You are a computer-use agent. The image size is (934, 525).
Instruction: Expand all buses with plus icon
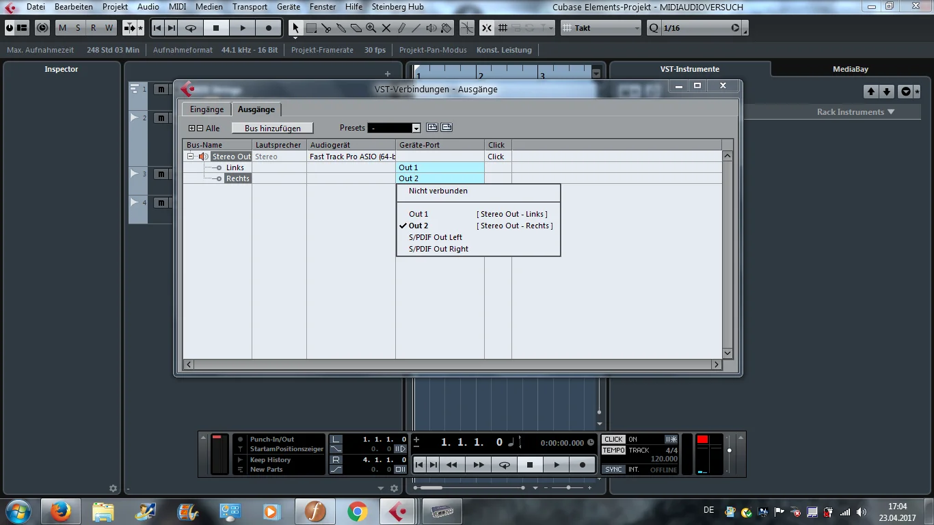tap(192, 129)
